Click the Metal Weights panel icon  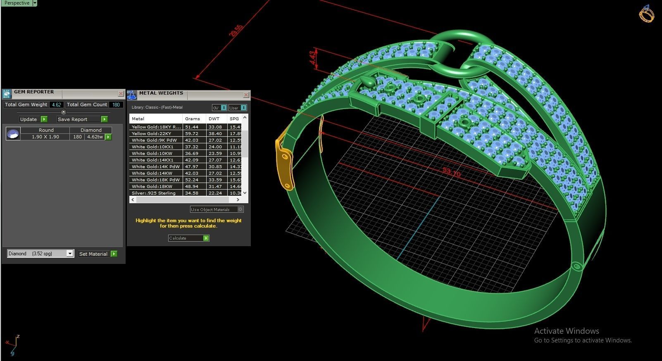pyautogui.click(x=131, y=95)
